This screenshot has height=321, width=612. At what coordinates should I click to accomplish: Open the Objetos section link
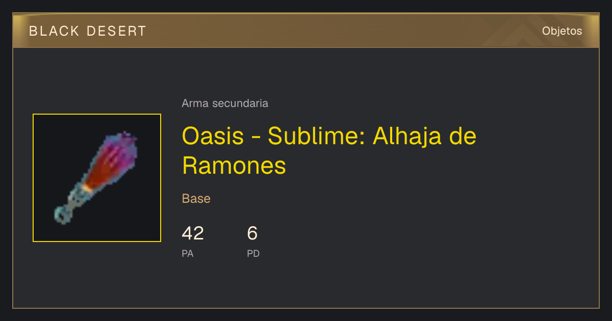click(562, 31)
